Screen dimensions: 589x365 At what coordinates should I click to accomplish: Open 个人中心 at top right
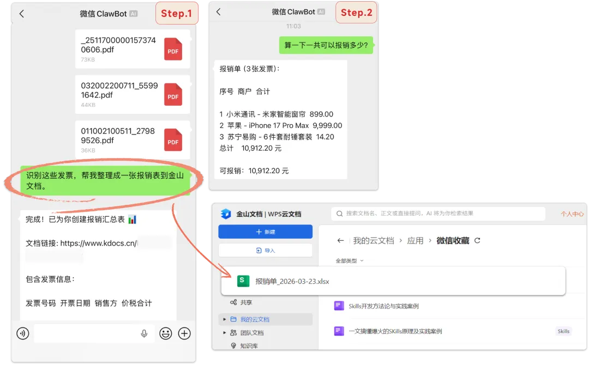[x=570, y=213]
